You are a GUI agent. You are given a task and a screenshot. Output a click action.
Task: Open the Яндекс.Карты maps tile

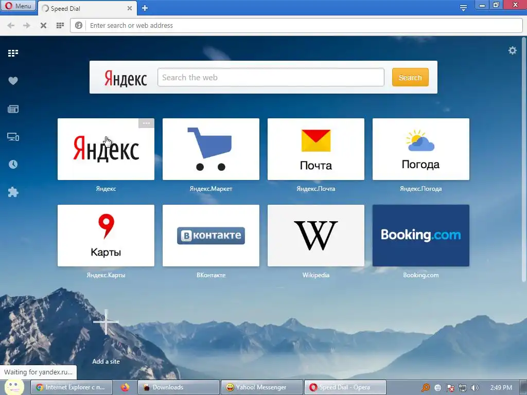pyautogui.click(x=106, y=236)
